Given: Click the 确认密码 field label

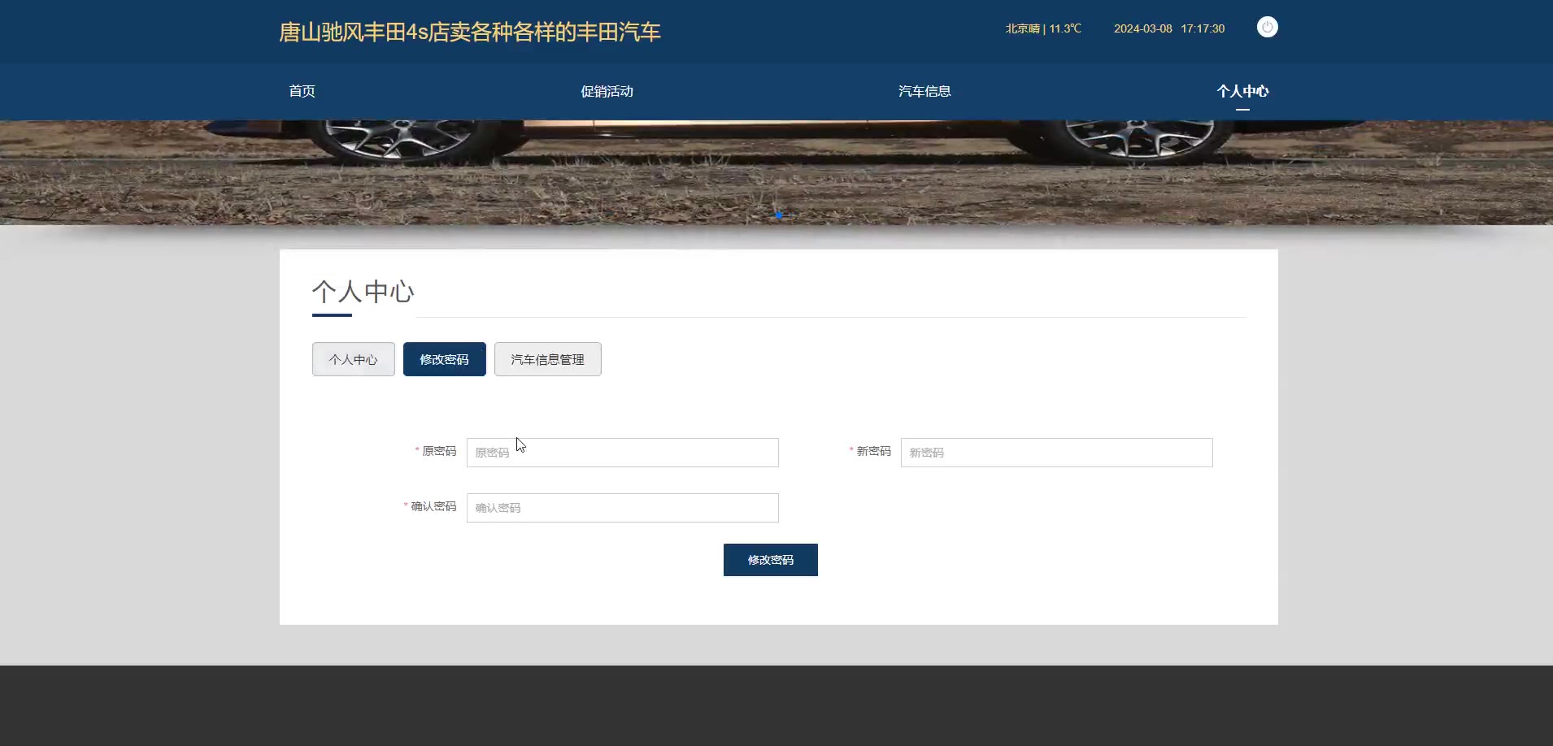Looking at the screenshot, I should tap(433, 506).
